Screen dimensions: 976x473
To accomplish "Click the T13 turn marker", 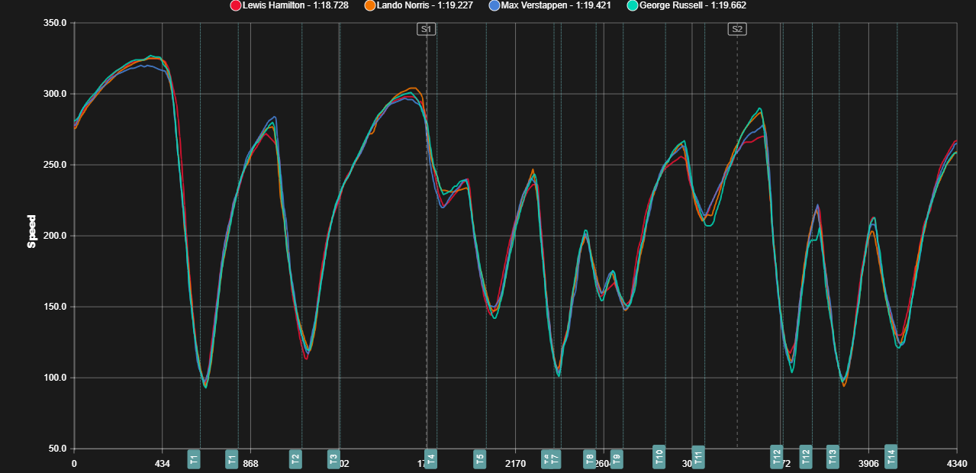I will (833, 456).
